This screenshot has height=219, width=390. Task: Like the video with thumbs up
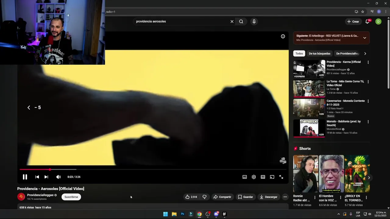coord(191,197)
